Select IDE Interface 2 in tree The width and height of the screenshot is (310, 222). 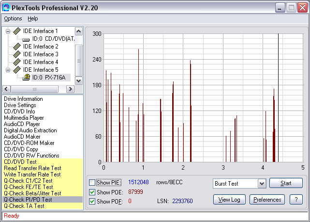[x=41, y=47]
